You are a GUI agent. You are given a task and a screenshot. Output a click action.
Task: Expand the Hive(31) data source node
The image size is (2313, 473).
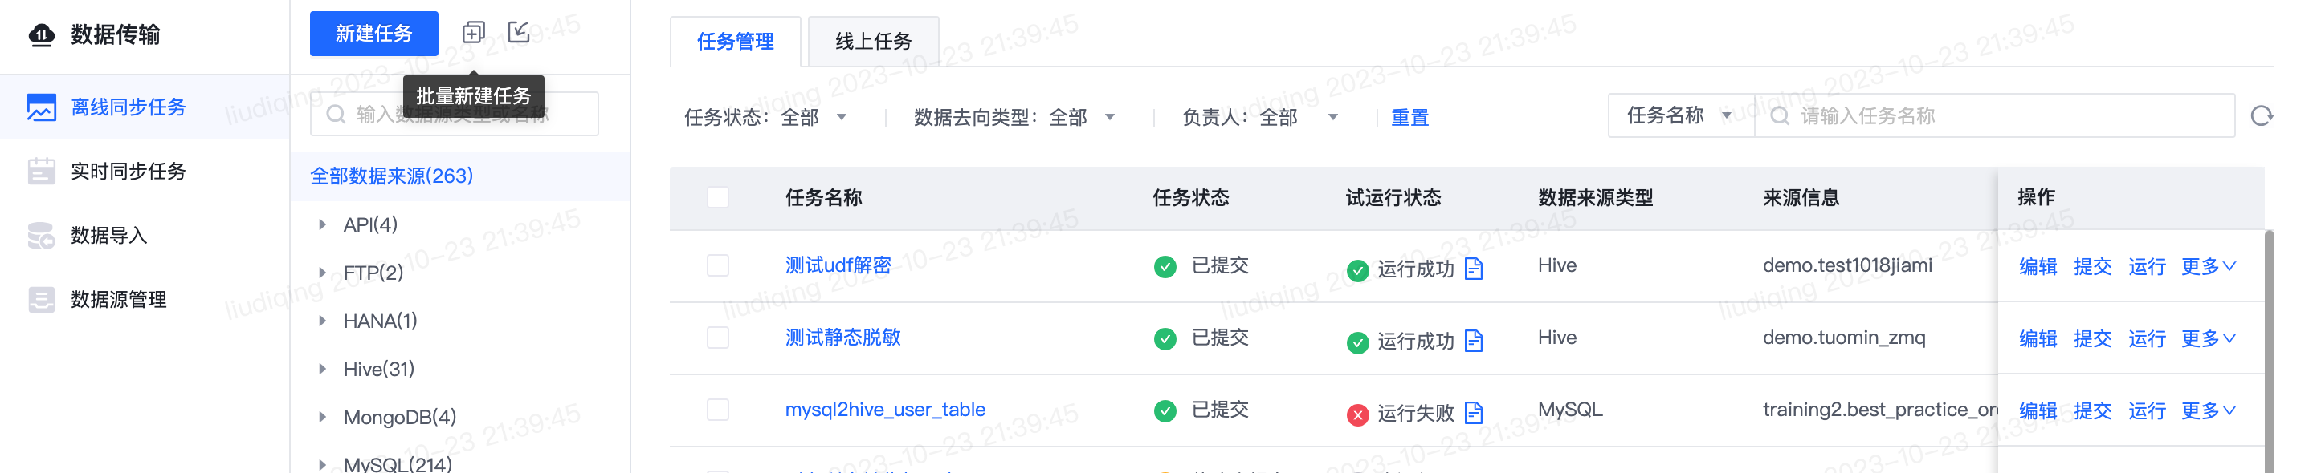(x=322, y=369)
